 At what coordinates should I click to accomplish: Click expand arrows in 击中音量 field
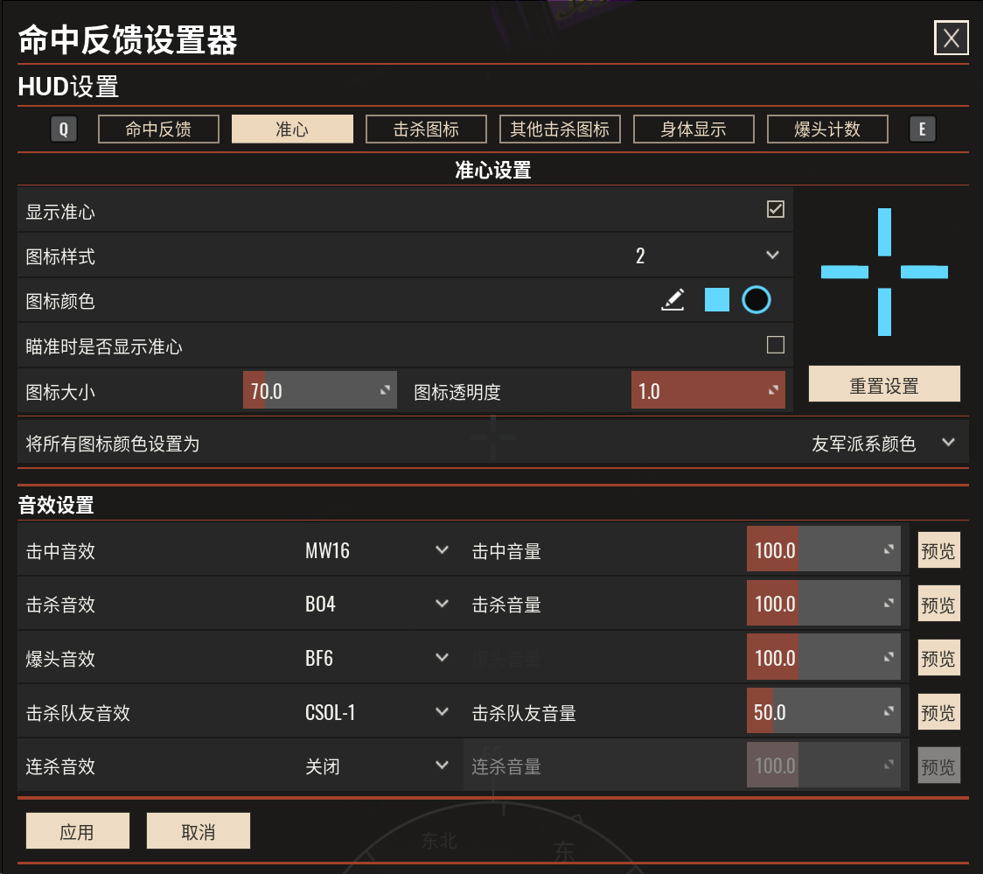tap(889, 549)
